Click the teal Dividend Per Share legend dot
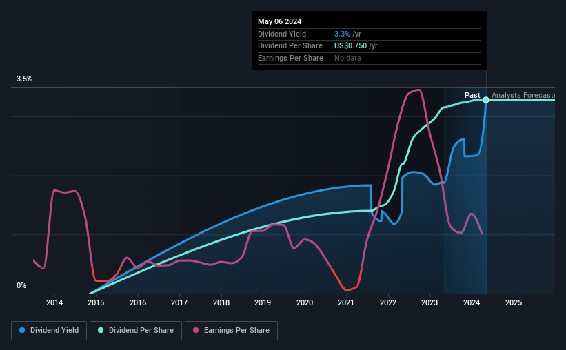The width and height of the screenshot is (566, 350). click(x=101, y=330)
